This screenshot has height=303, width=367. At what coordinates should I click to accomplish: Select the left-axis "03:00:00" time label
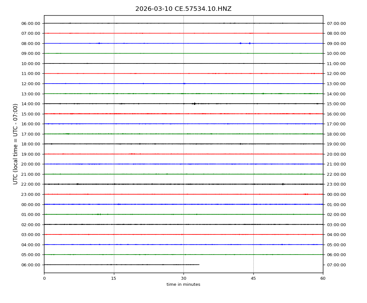(x=31, y=234)
